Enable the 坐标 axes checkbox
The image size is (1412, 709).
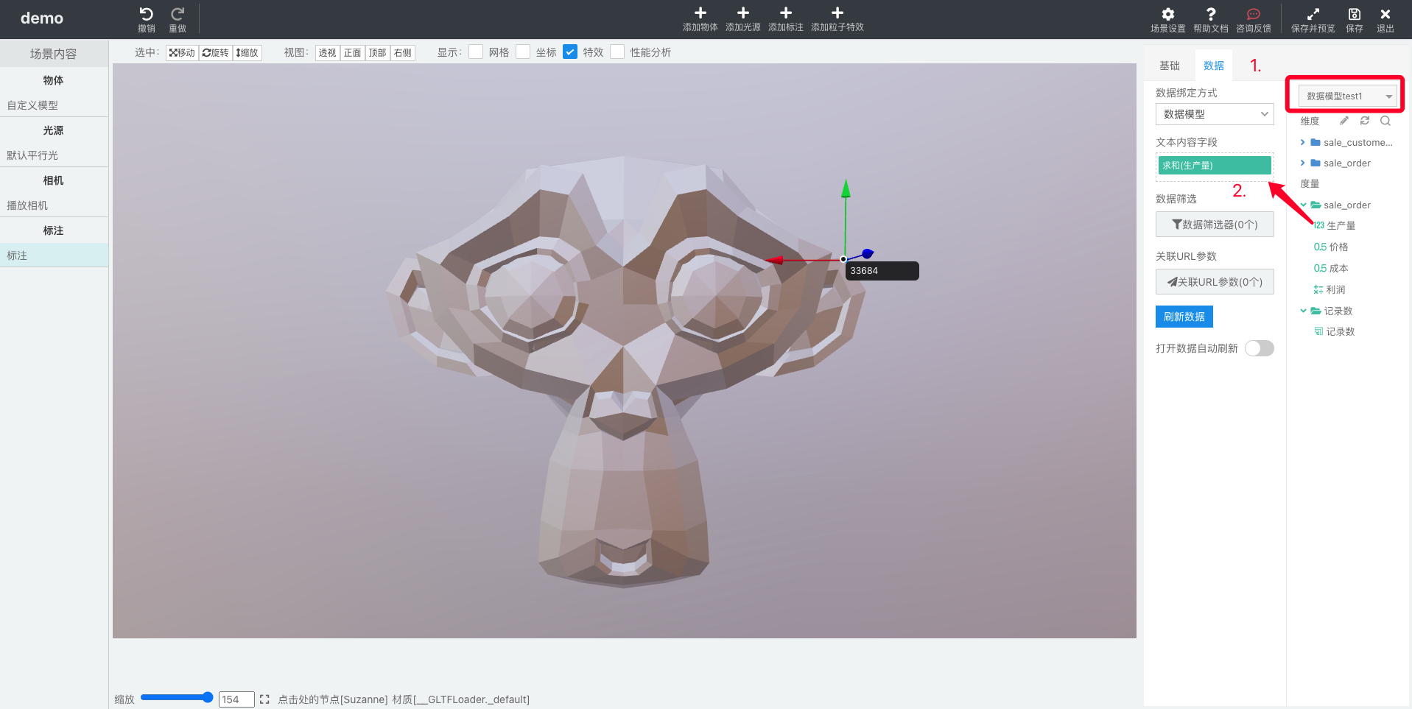523,52
